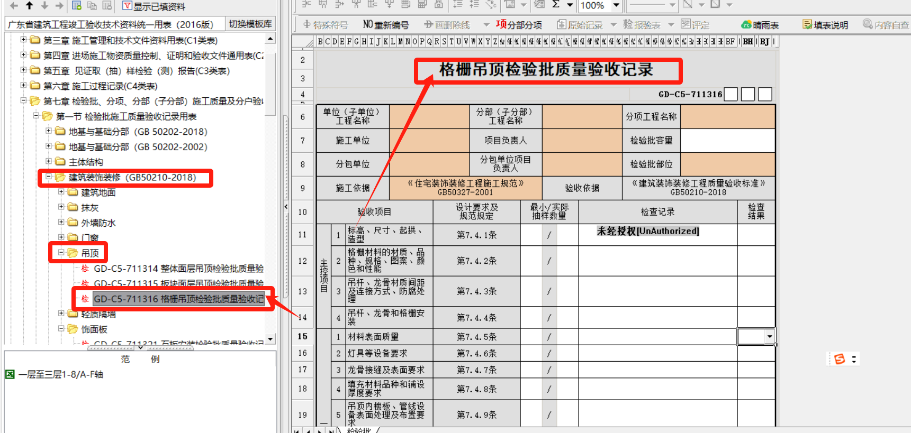Click the forward right arrow toolbar icon
The width and height of the screenshot is (911, 433).
click(59, 5)
